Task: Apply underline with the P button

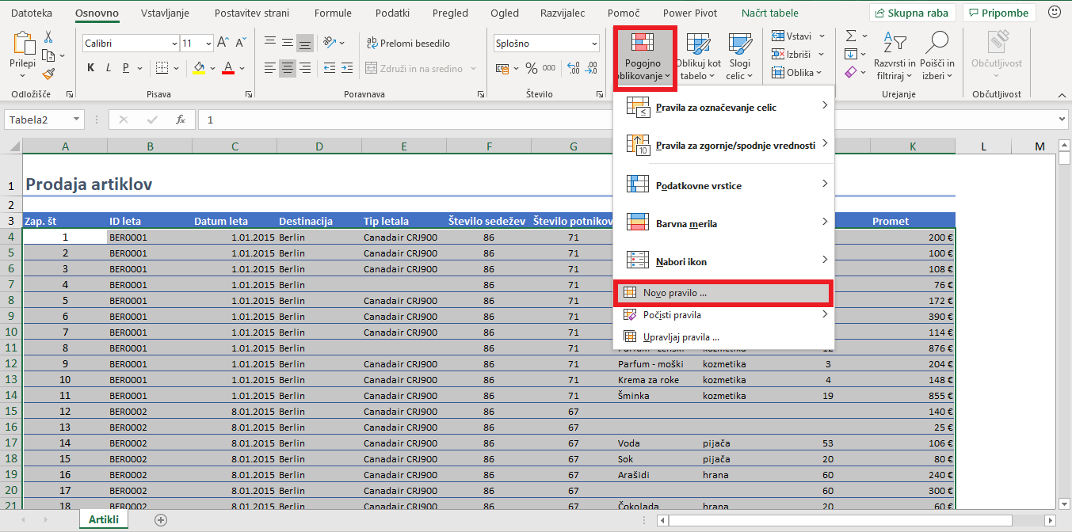Action: point(126,68)
